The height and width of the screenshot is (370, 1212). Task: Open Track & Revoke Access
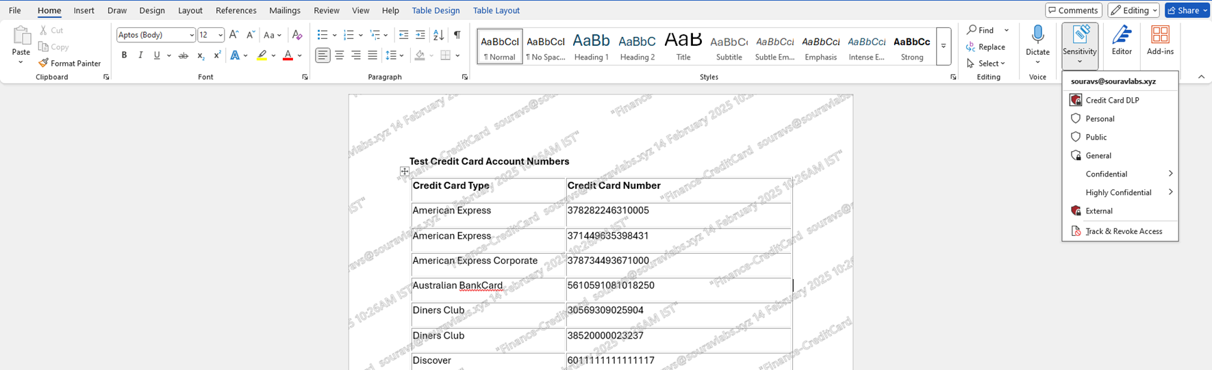point(1120,231)
